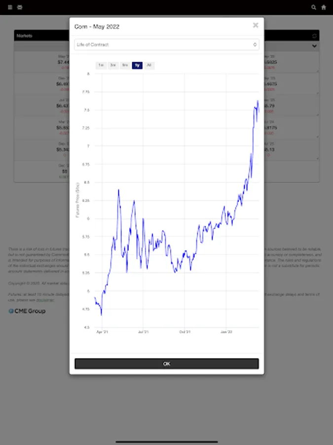The width and height of the screenshot is (333, 445).
Task: Go to the home icon
Action: point(324,7)
